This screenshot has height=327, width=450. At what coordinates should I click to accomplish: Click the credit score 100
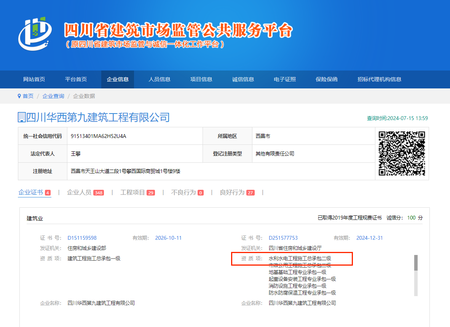click(x=411, y=218)
